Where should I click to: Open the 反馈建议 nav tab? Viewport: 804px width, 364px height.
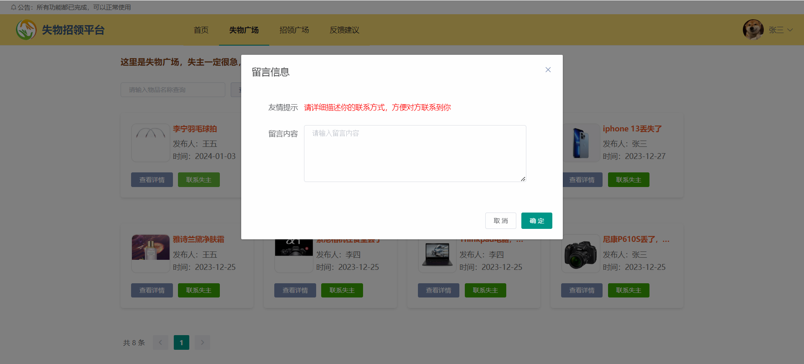(x=345, y=30)
